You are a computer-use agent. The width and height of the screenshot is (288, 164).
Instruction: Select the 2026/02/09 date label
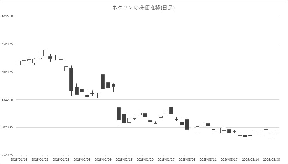click(103, 159)
